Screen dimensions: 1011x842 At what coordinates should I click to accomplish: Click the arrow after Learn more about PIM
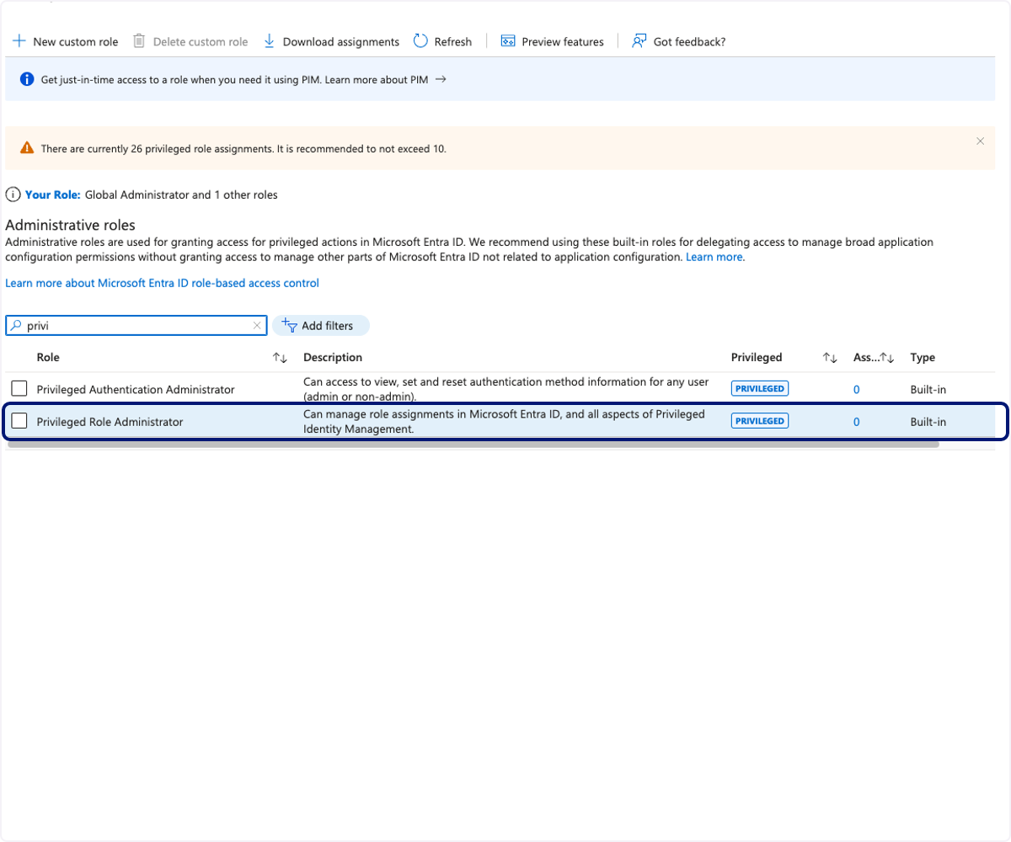pos(441,79)
